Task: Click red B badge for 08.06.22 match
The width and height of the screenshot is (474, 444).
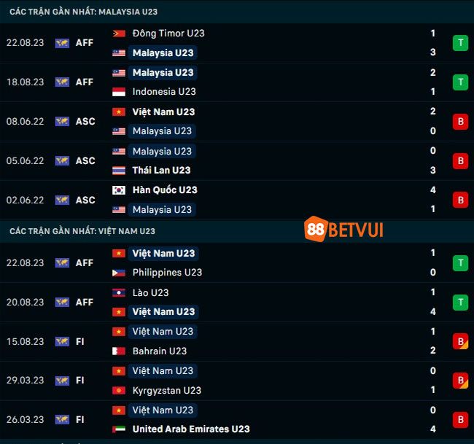Action: (460, 122)
